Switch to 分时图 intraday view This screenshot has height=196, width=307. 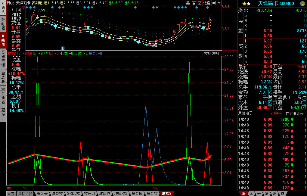click(3, 24)
